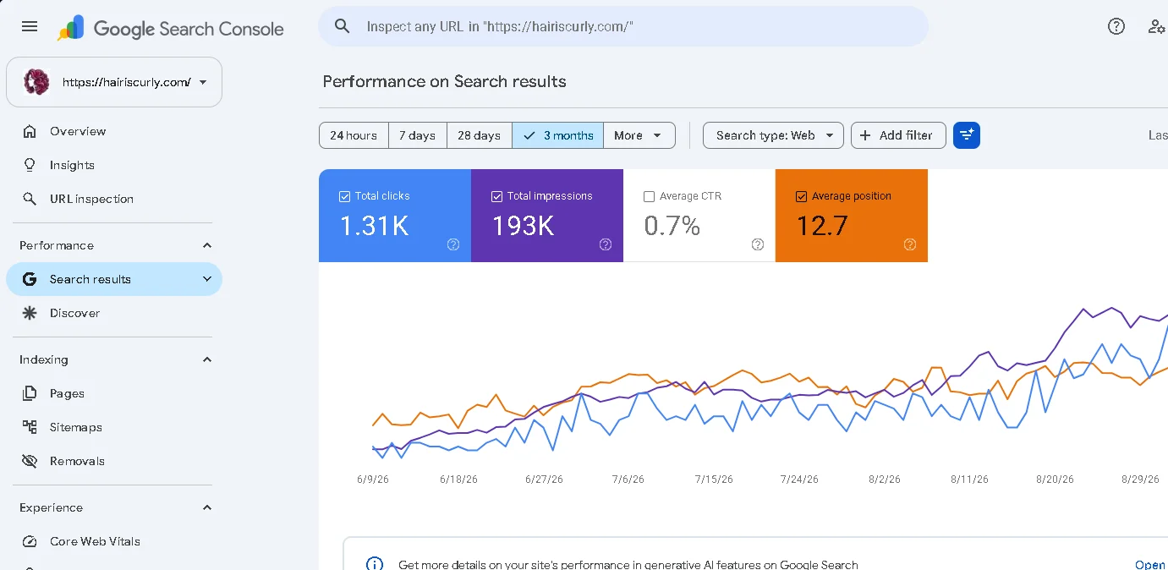The height and width of the screenshot is (570, 1168).
Task: Select the 24 hours range tab
Action: (354, 135)
